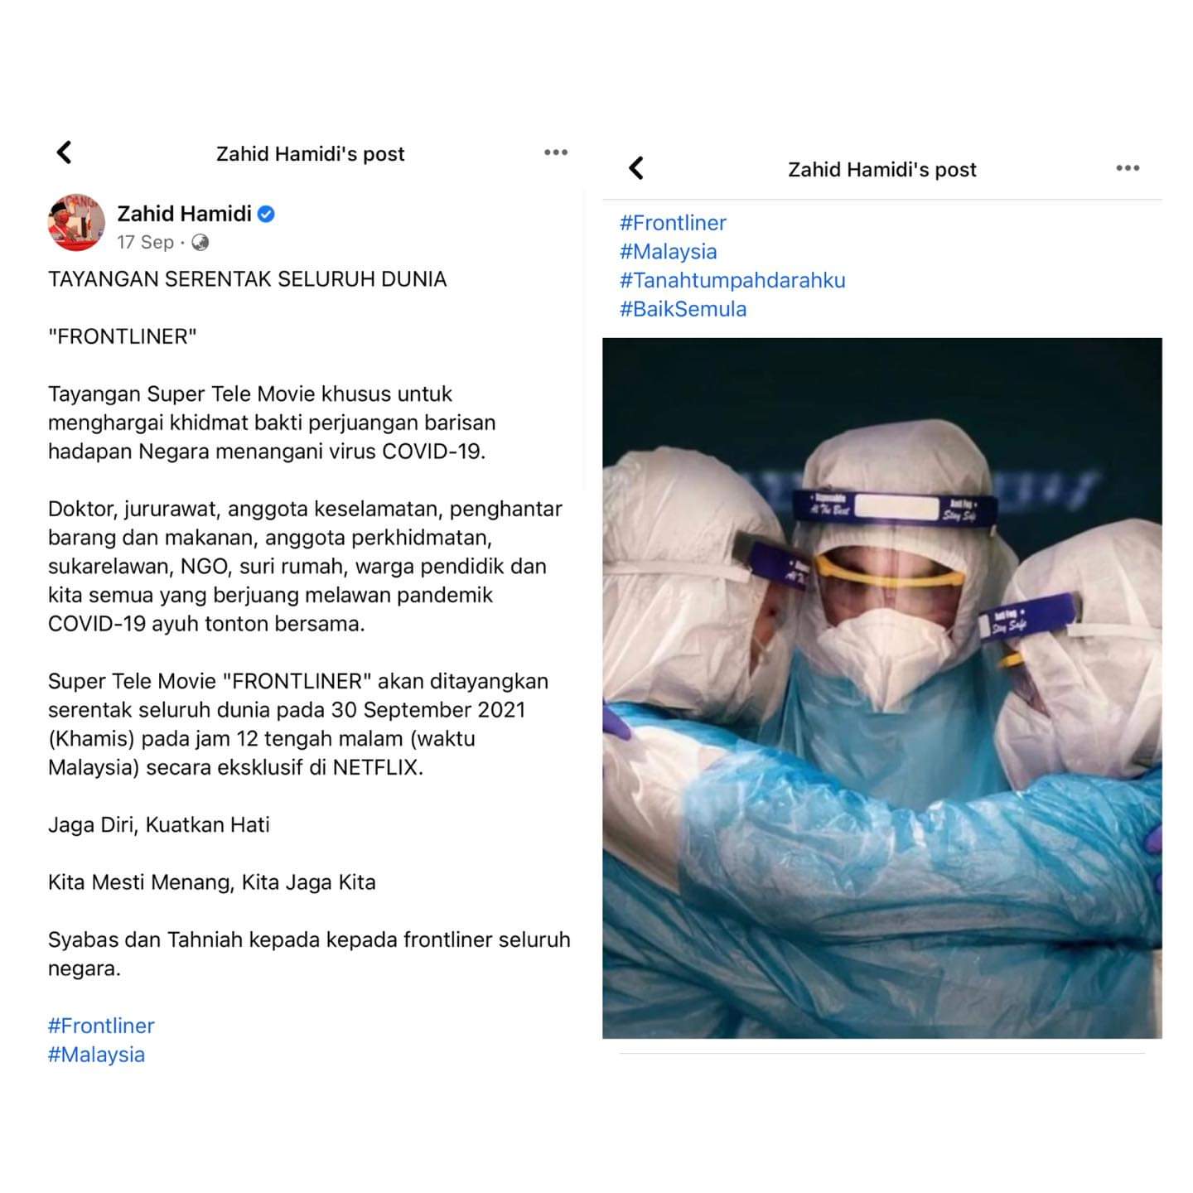Open Zahid Hamidi's profile picture
The height and width of the screenshot is (1193, 1193).
click(x=76, y=223)
